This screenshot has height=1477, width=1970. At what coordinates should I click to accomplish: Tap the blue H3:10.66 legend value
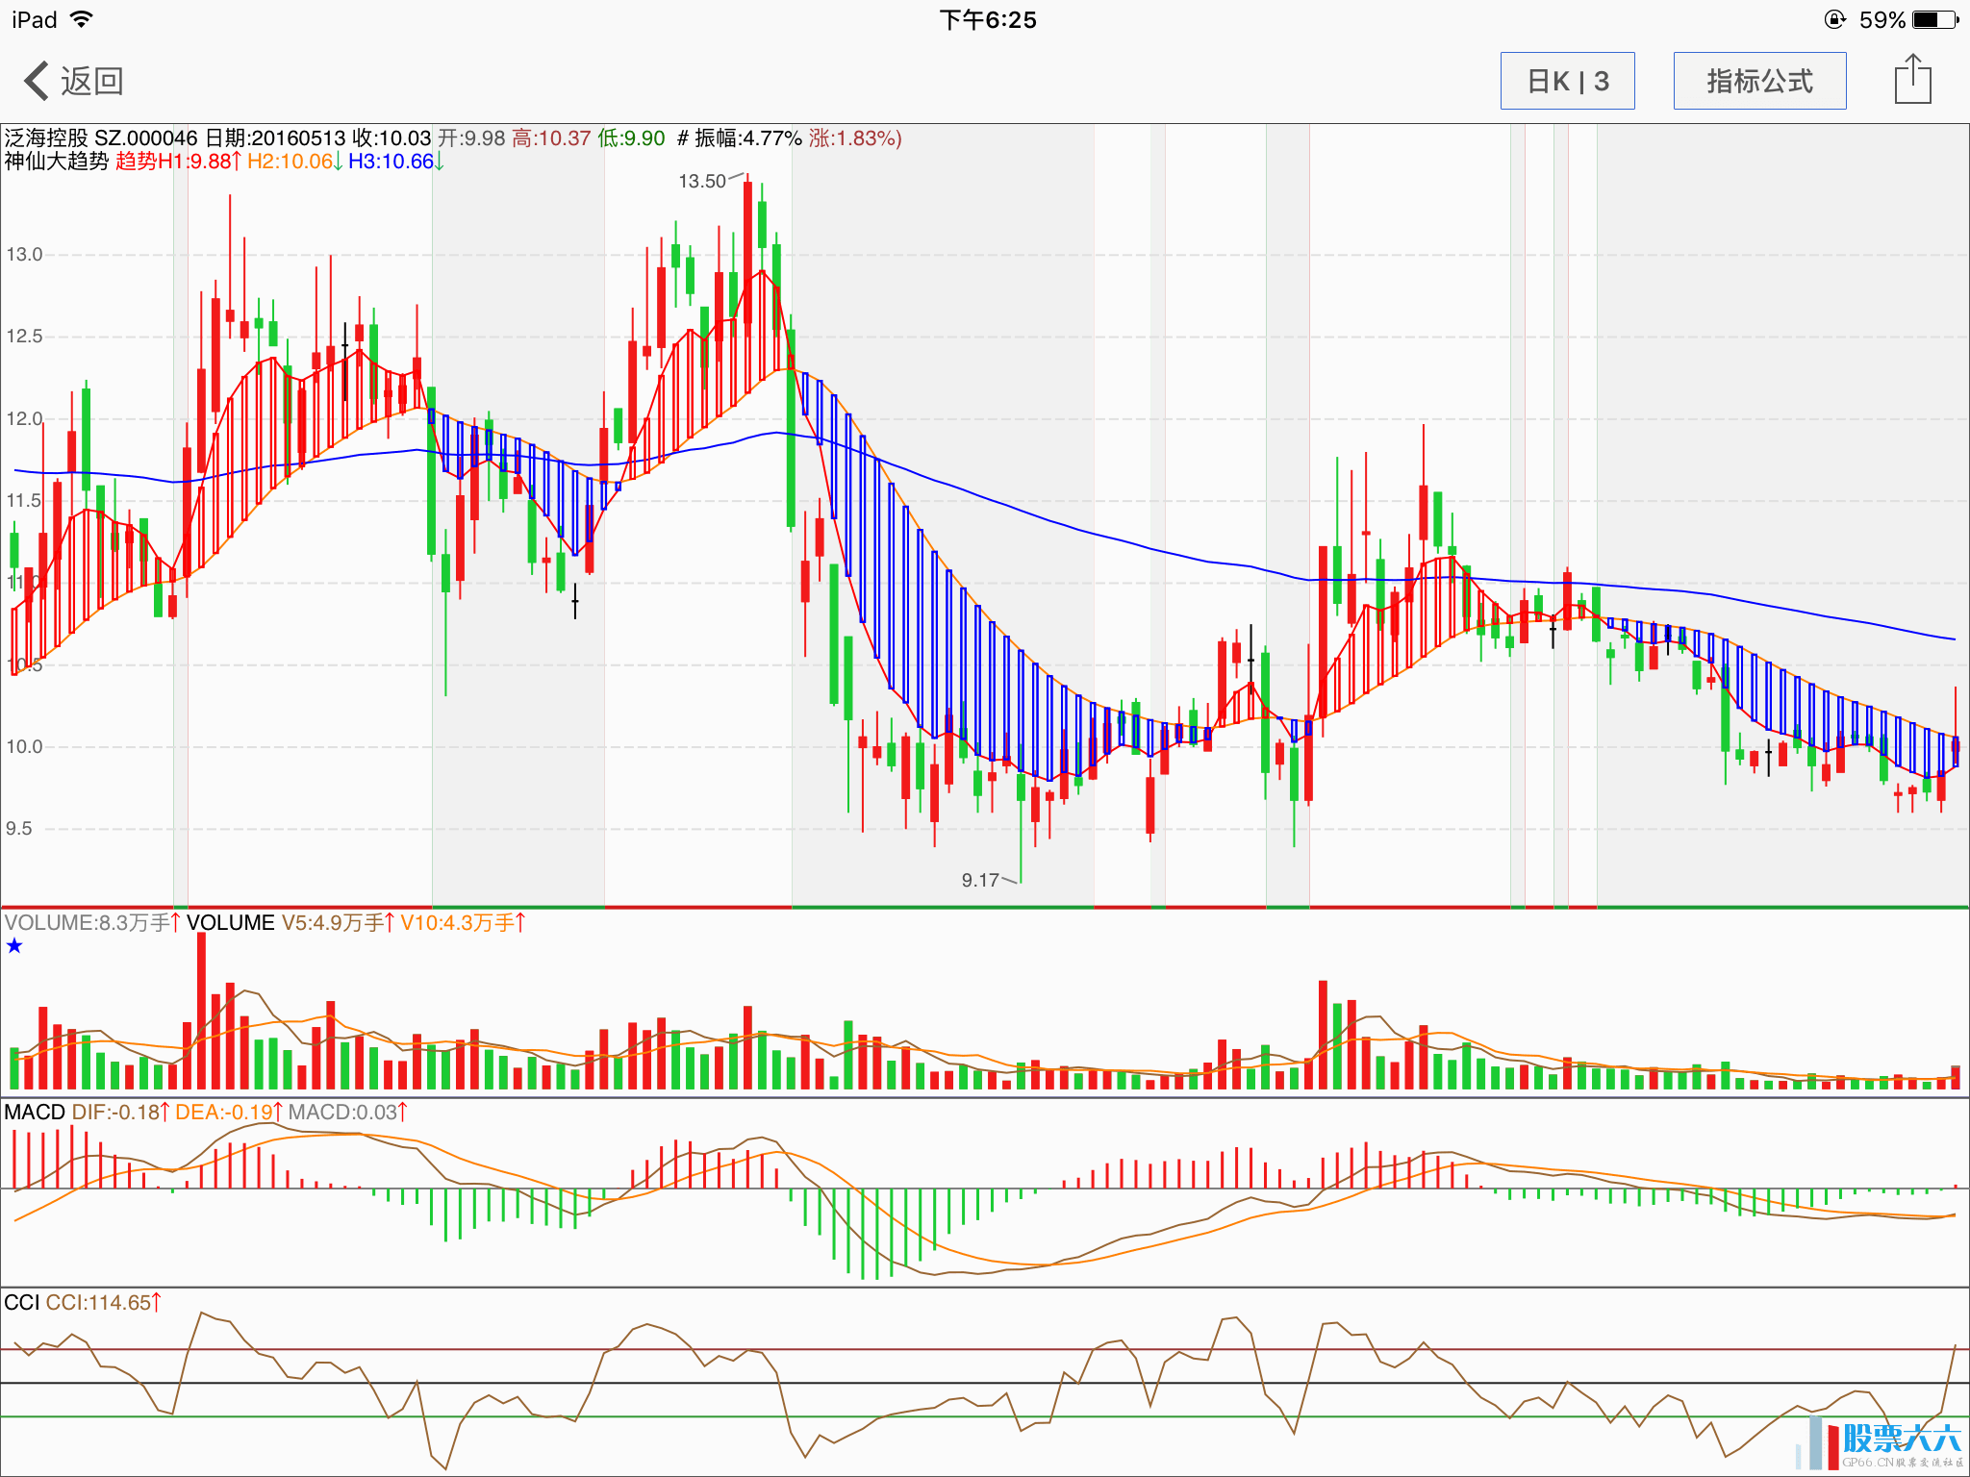(394, 162)
